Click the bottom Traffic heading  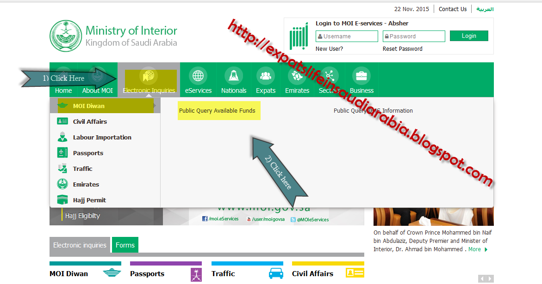pos(223,274)
